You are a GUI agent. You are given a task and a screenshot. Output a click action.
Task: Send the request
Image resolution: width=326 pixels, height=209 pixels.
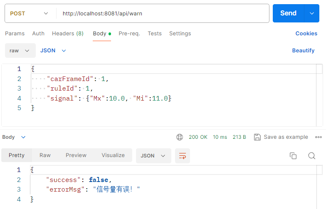pos(288,13)
